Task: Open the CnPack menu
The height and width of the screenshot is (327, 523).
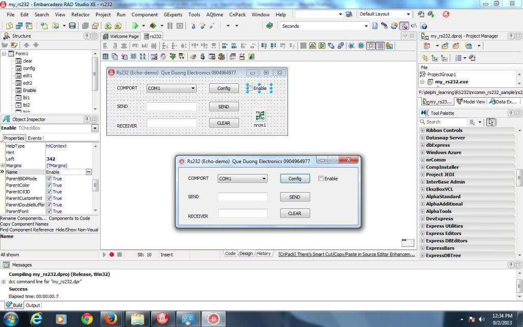Action: coord(237,15)
